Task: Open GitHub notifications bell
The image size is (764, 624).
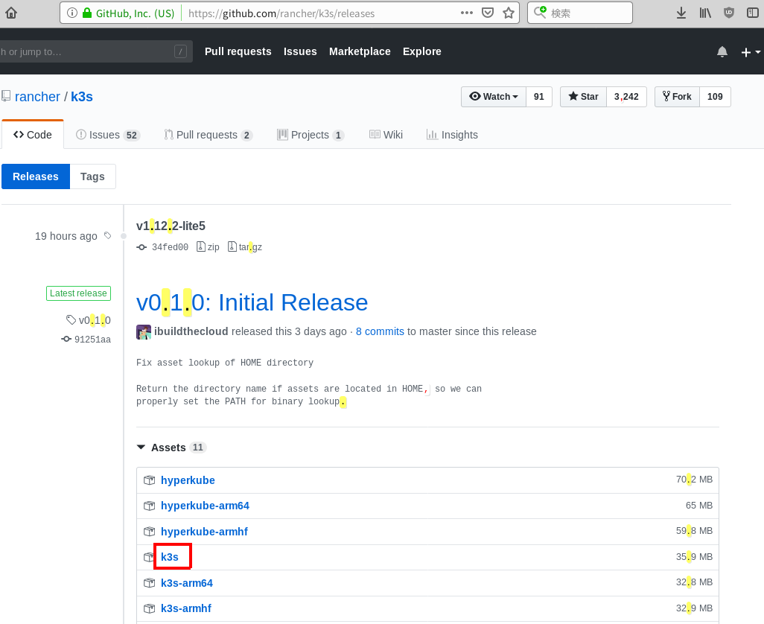Action: coord(722,51)
